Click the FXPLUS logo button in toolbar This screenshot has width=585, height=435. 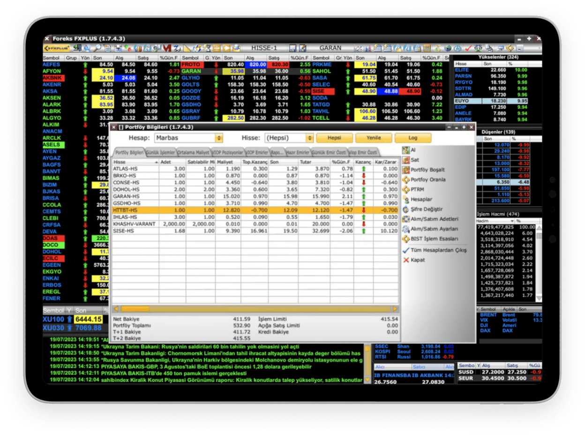tap(57, 48)
